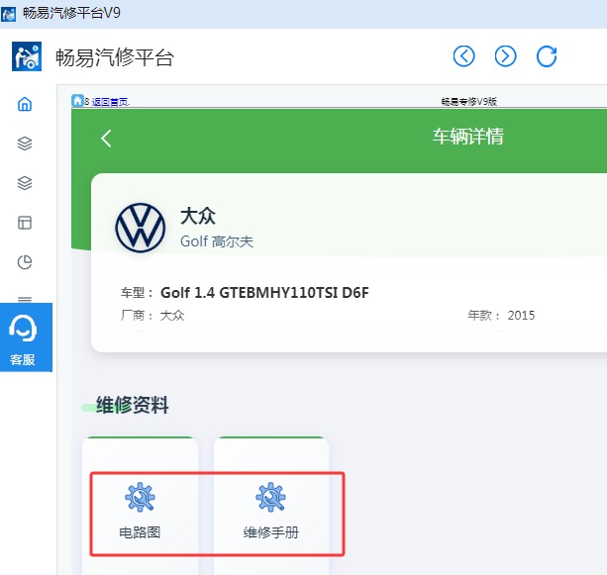The height and width of the screenshot is (575, 607).
Task: Click the 大众 brand name heading
Action: (198, 216)
